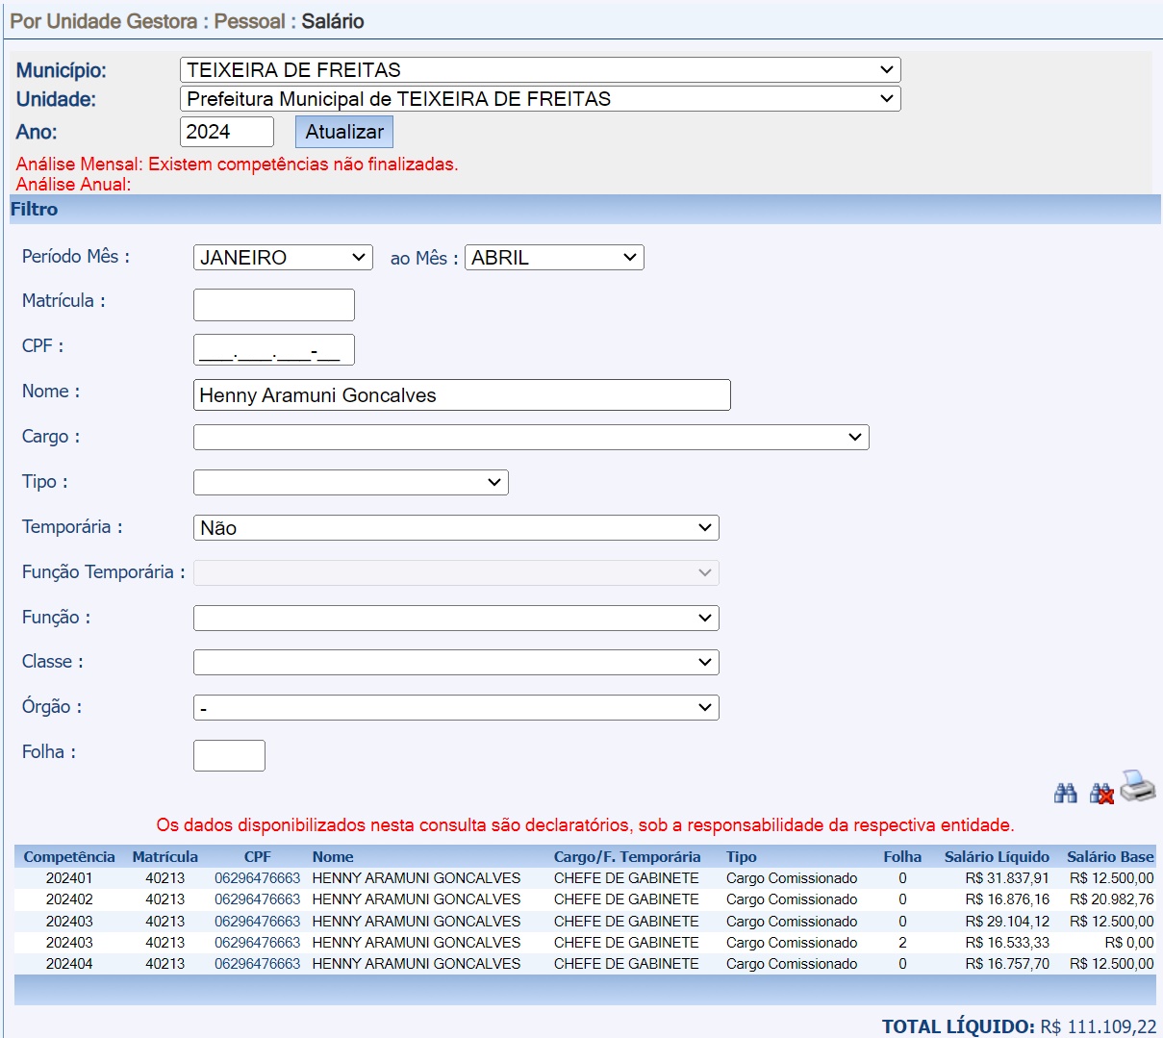Open CPF link in the 202401 row
Image resolution: width=1163 pixels, height=1038 pixels.
click(257, 878)
